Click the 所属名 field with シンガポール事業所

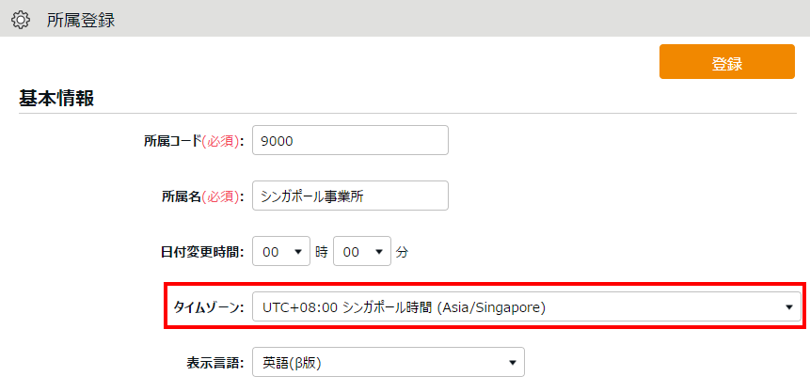350,196
